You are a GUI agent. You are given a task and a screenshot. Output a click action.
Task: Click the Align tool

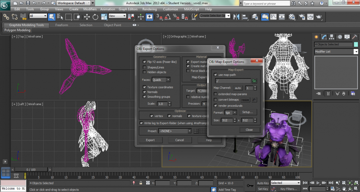(x=245, y=17)
